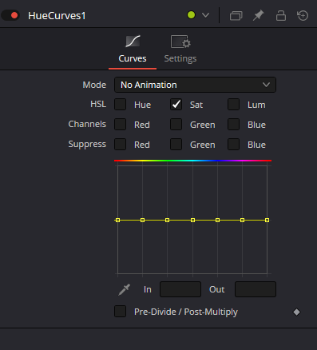Click the green tile color dot

pyautogui.click(x=191, y=15)
